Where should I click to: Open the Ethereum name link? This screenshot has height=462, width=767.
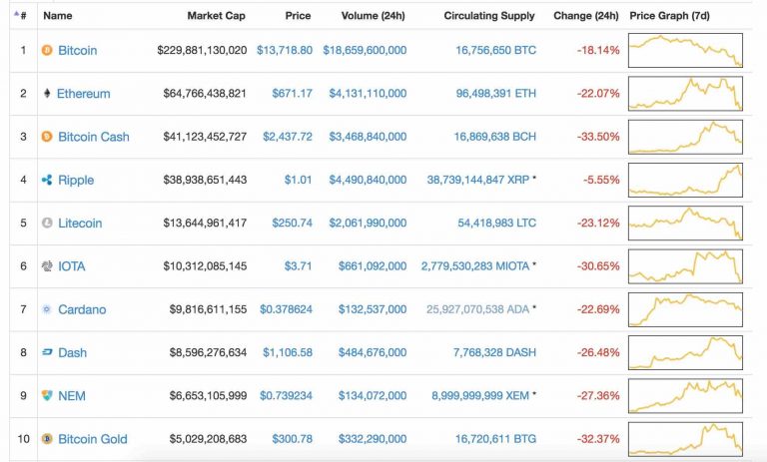coord(83,94)
